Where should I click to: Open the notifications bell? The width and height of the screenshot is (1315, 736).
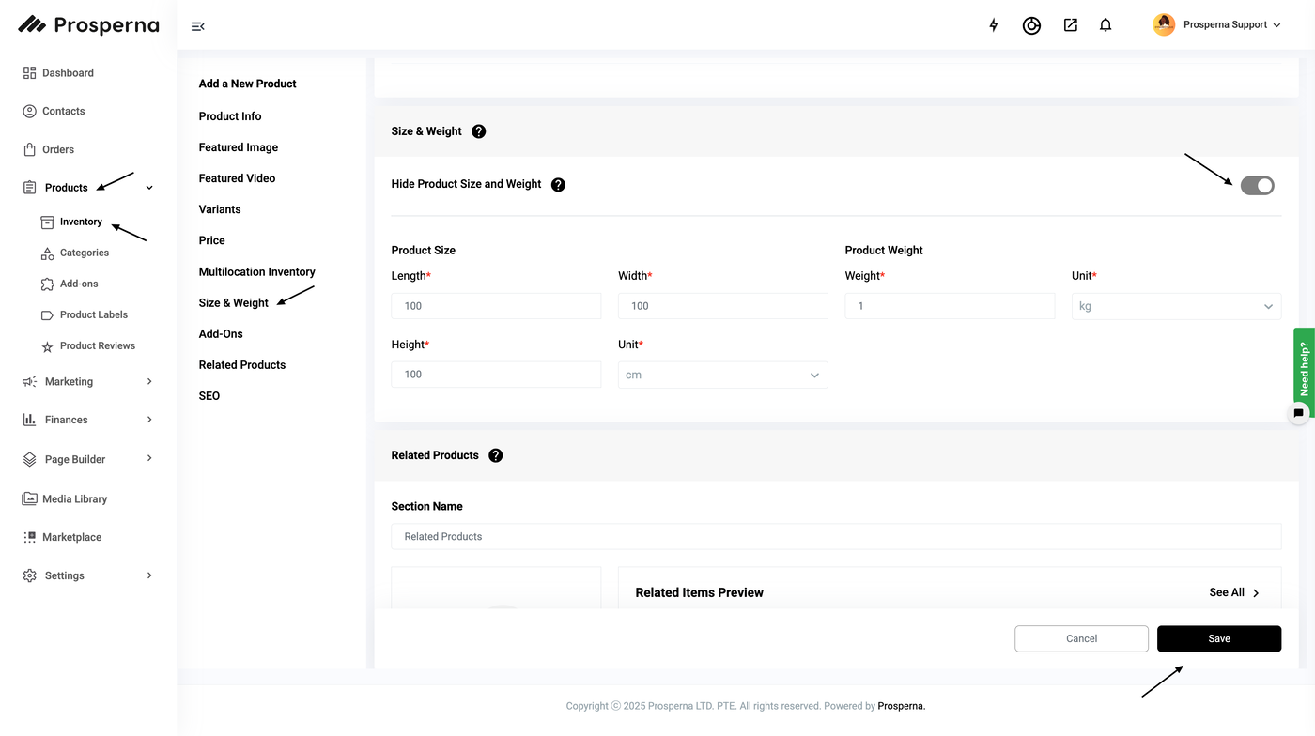[1106, 25]
